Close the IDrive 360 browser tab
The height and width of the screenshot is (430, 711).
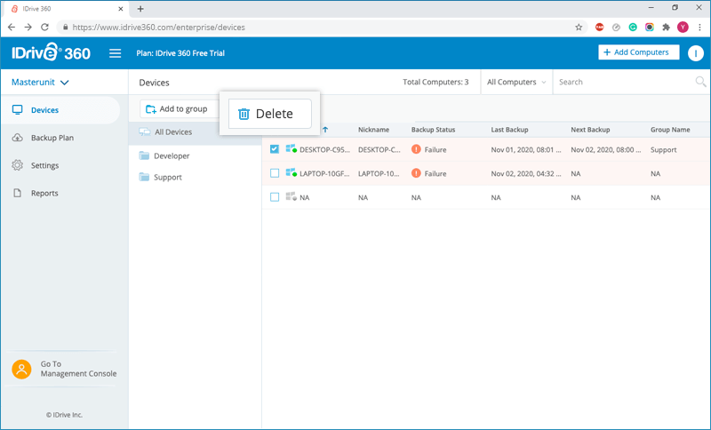coord(121,9)
